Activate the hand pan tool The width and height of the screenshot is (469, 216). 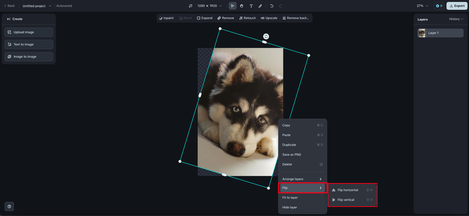coord(242,6)
